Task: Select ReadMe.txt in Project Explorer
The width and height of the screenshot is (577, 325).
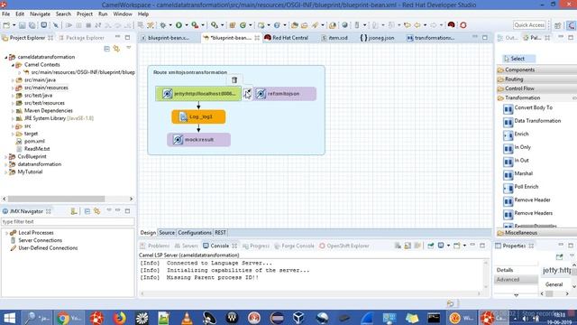Action: [x=32, y=149]
